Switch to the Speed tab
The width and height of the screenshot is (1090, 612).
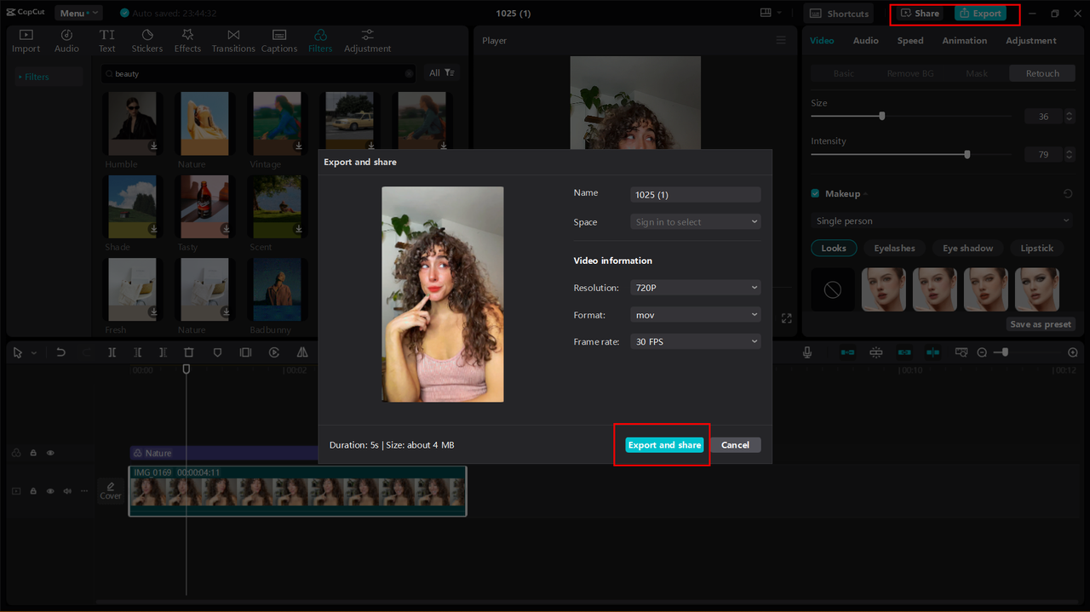(909, 41)
